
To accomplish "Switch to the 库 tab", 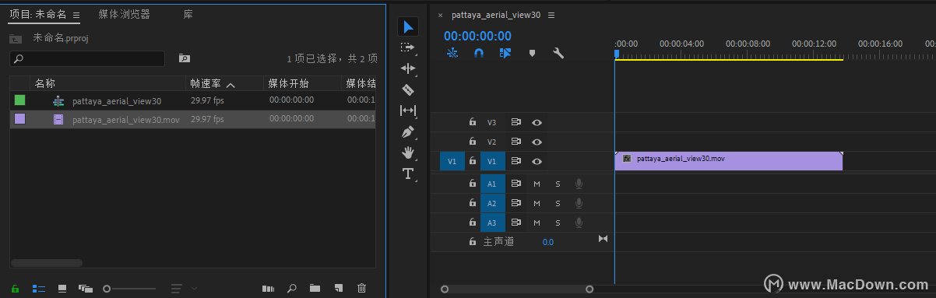I will pos(188,15).
